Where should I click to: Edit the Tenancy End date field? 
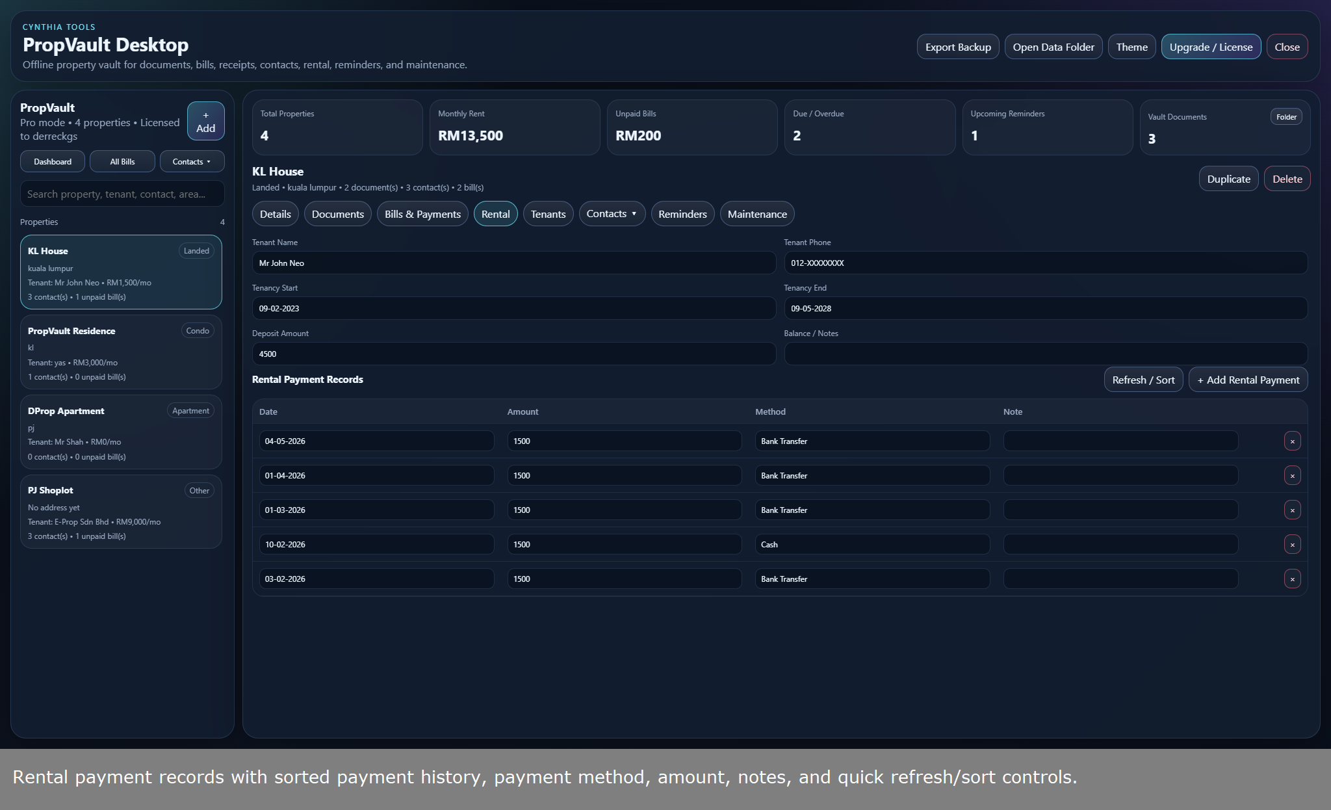1046,308
